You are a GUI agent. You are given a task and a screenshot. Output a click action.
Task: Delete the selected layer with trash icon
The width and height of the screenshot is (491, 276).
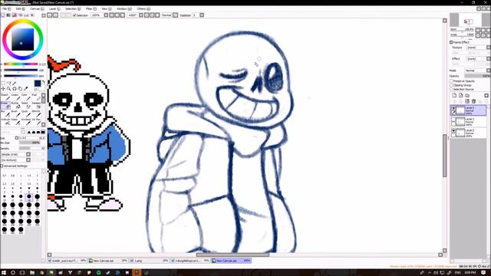[x=473, y=101]
